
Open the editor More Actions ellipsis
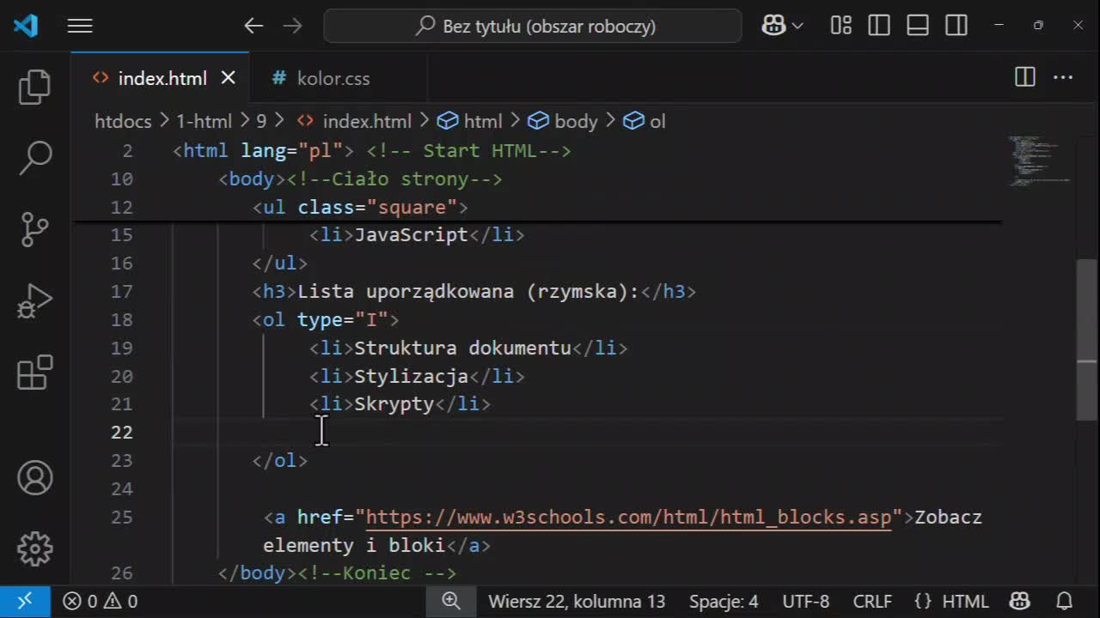coord(1064,77)
